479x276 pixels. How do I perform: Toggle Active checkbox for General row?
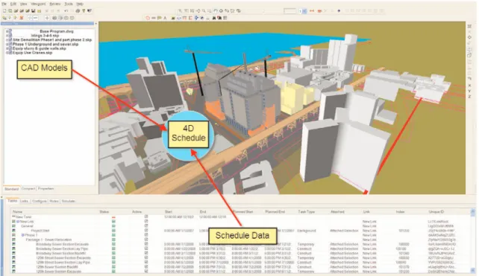click(x=146, y=225)
